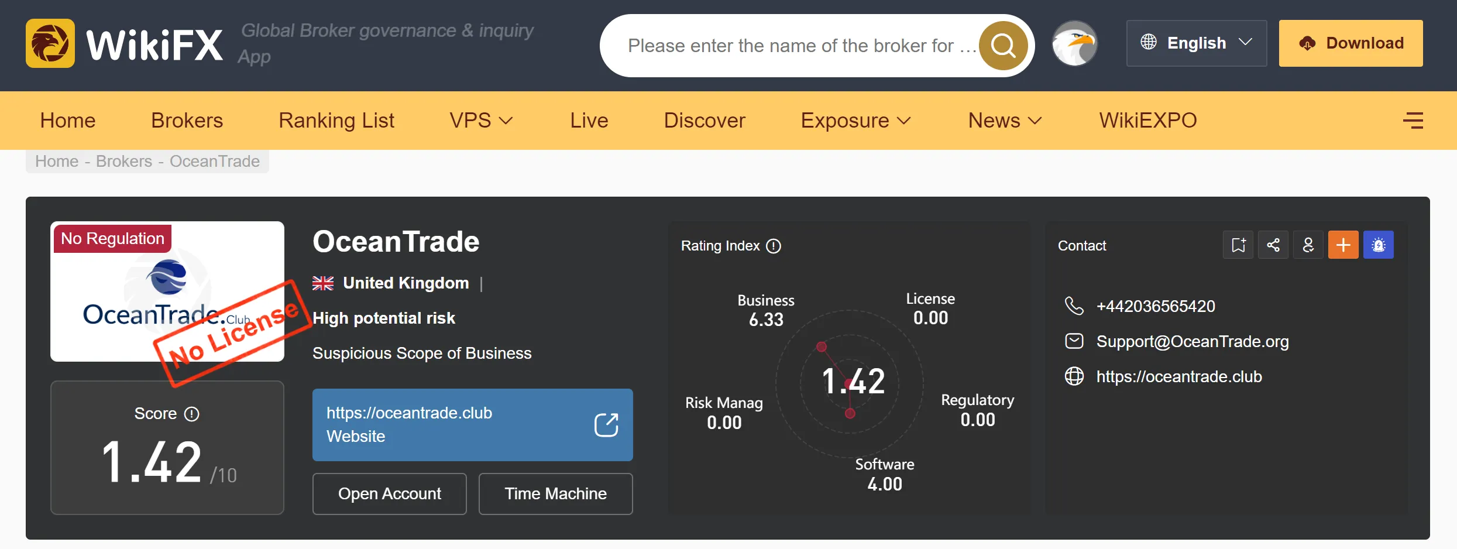The height and width of the screenshot is (549, 1457).
Task: Click the Score 1.42 box
Action: (167, 448)
